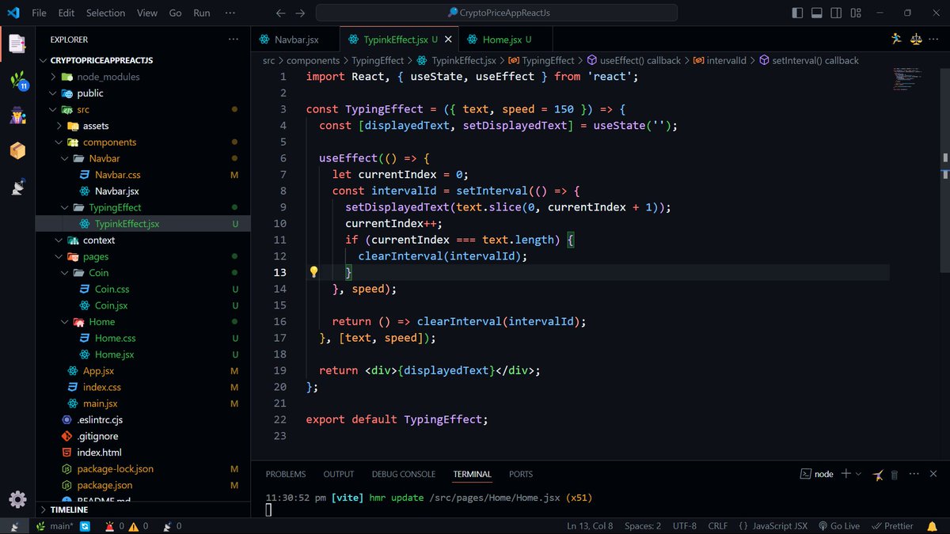
Task: Open the Selection menu
Action: pos(105,13)
